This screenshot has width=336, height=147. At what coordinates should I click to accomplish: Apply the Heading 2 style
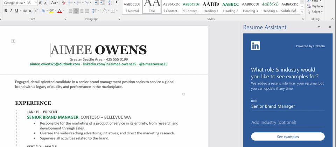(231, 7)
